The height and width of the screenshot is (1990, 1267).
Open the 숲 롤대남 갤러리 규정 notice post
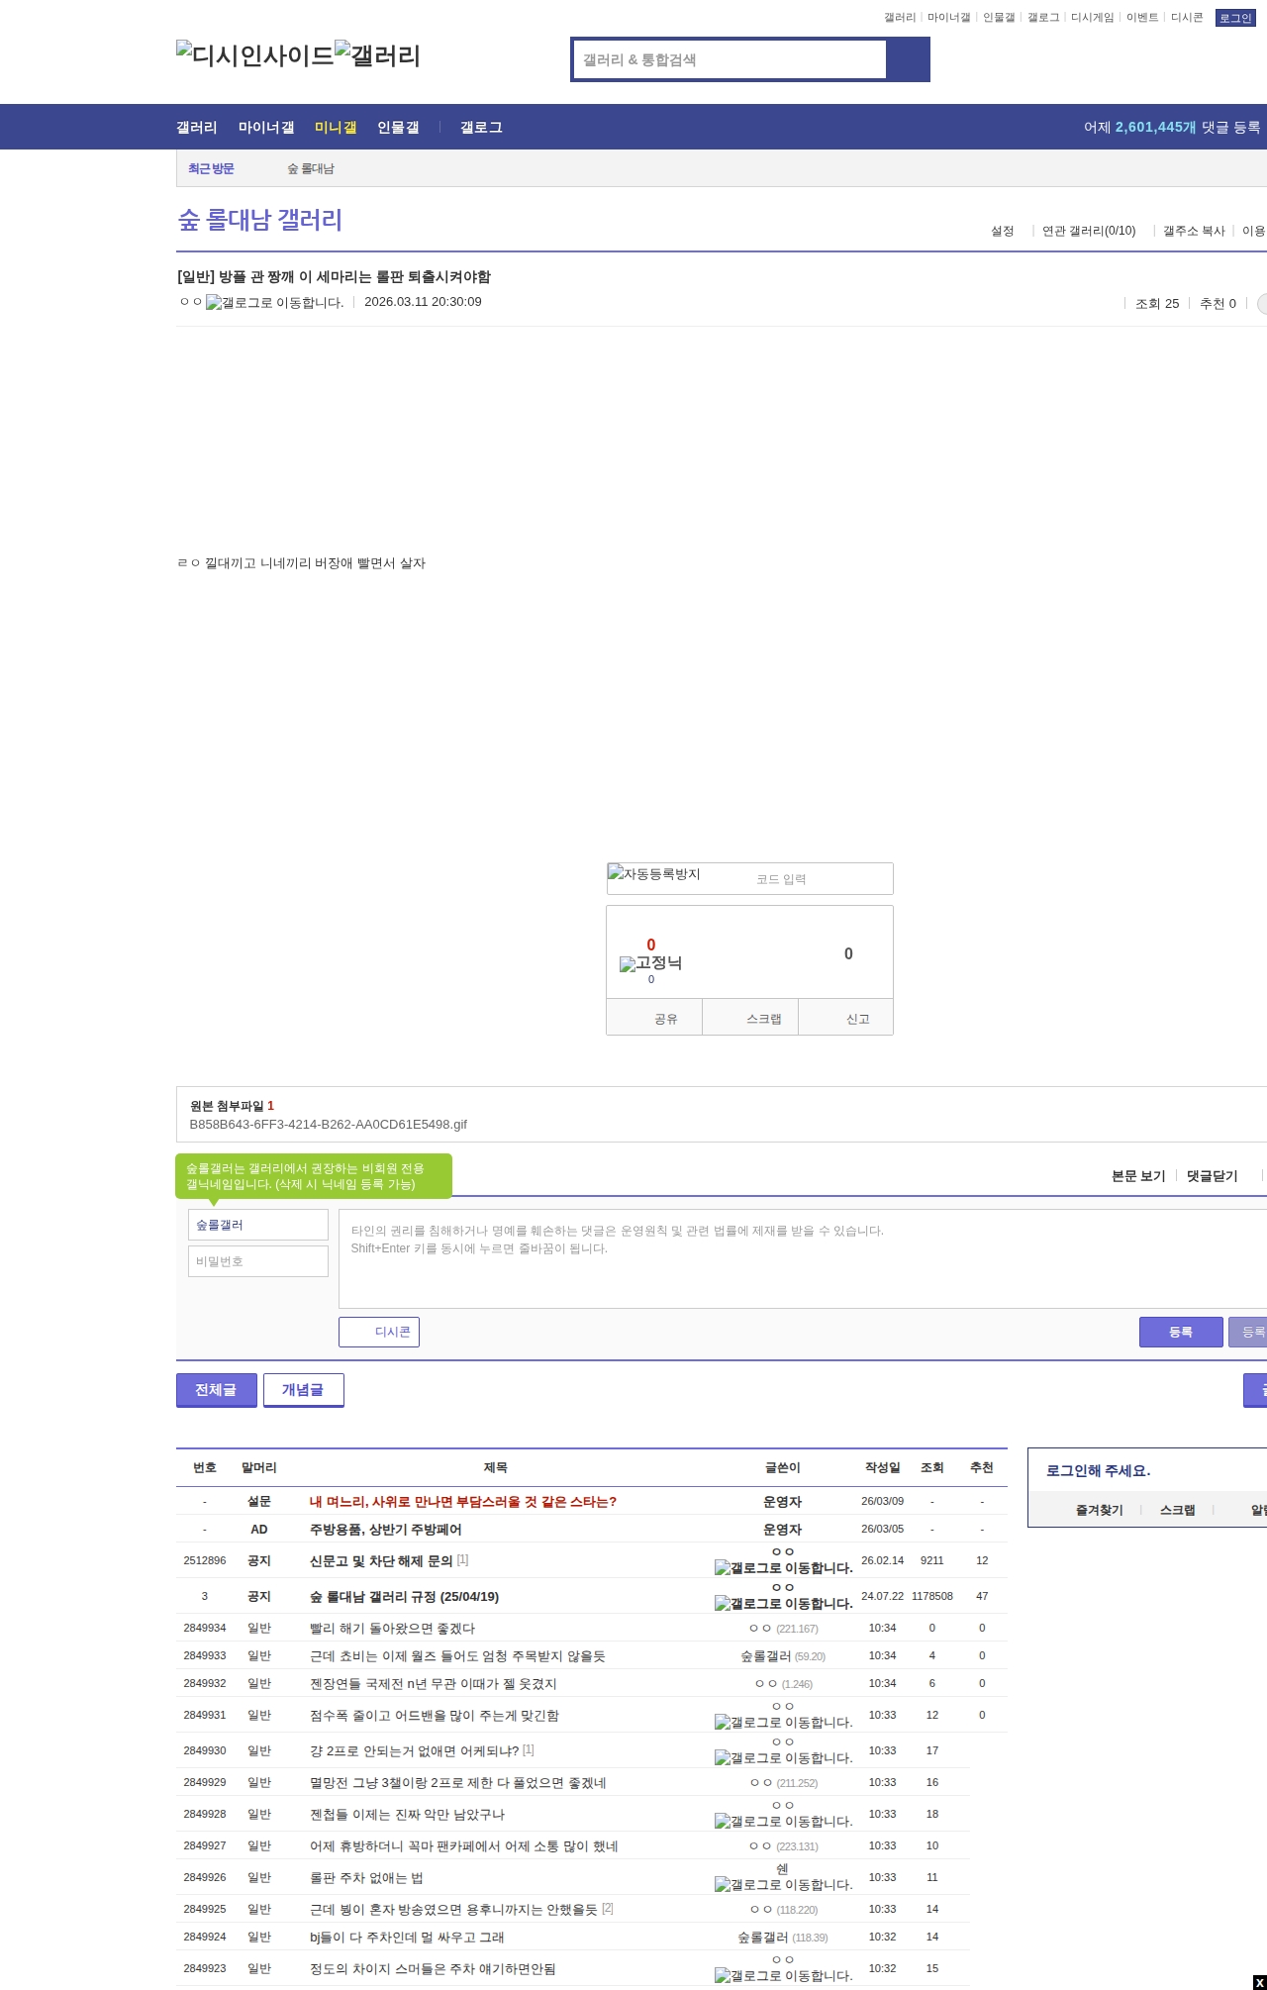tap(404, 1597)
